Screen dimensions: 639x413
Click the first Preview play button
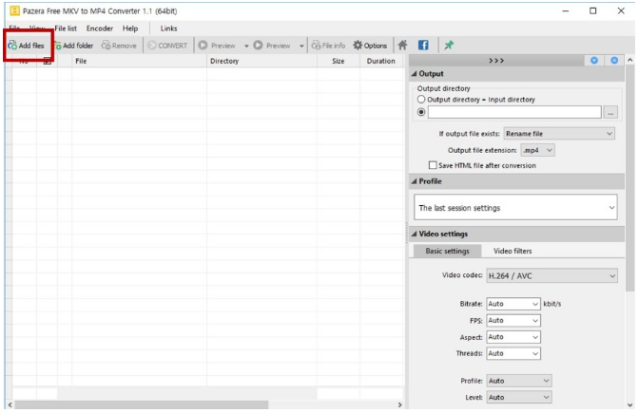point(217,46)
